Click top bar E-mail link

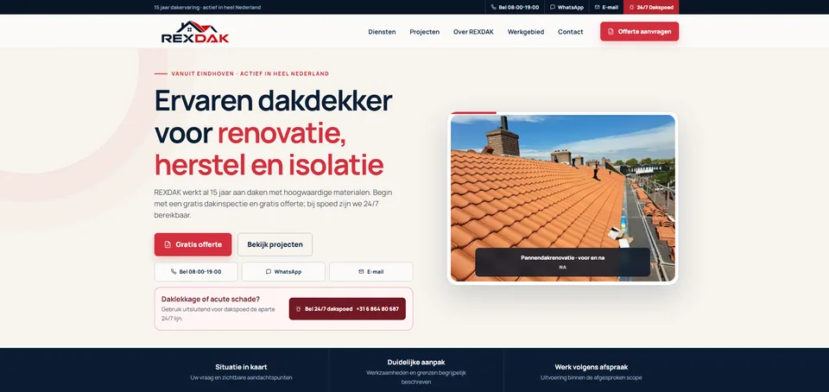tap(606, 8)
